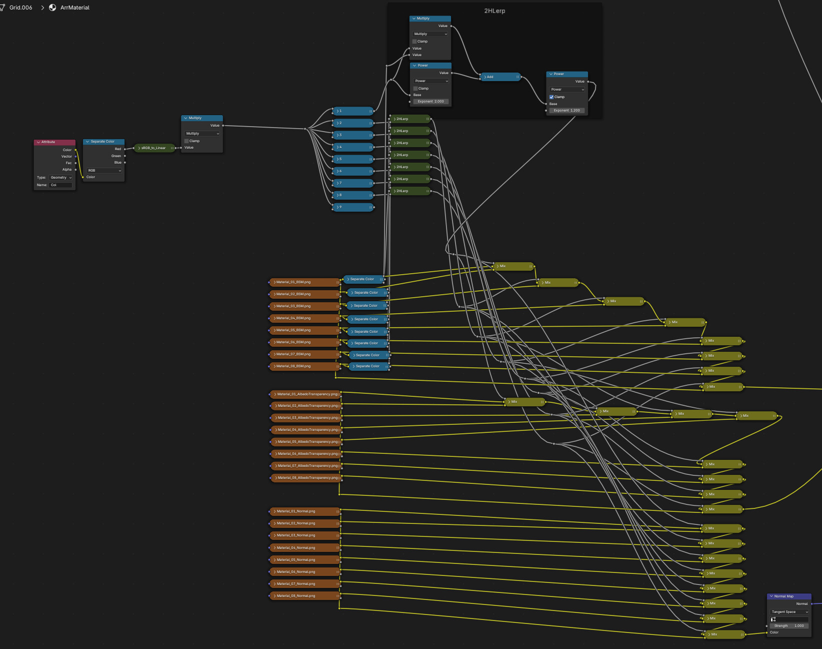Collapse the Multiply node inside 2HLerp frame
This screenshot has width=822, height=649.
[x=414, y=19]
